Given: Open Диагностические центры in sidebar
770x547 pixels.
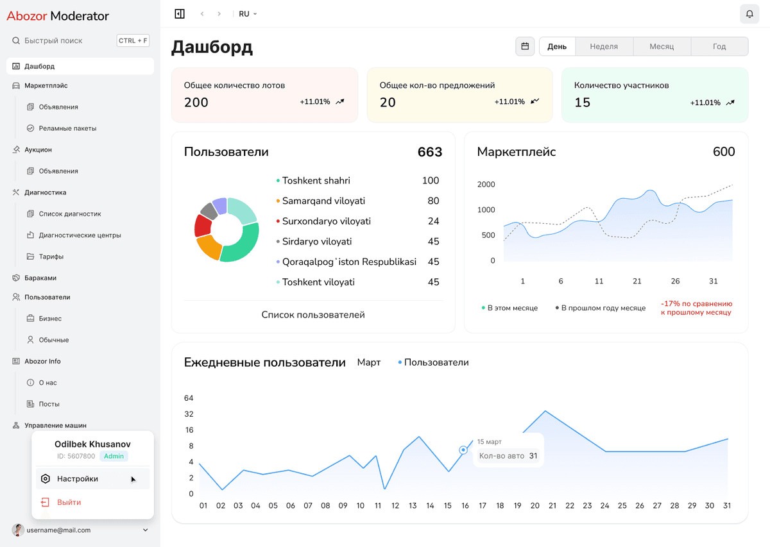Looking at the screenshot, I should click(80, 235).
